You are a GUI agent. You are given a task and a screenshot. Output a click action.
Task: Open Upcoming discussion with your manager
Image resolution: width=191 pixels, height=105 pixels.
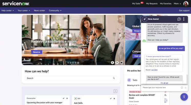coord(45,102)
